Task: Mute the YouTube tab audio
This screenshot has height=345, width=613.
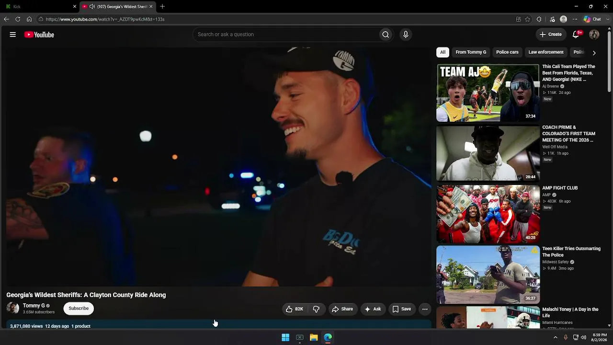Action: tap(92, 7)
